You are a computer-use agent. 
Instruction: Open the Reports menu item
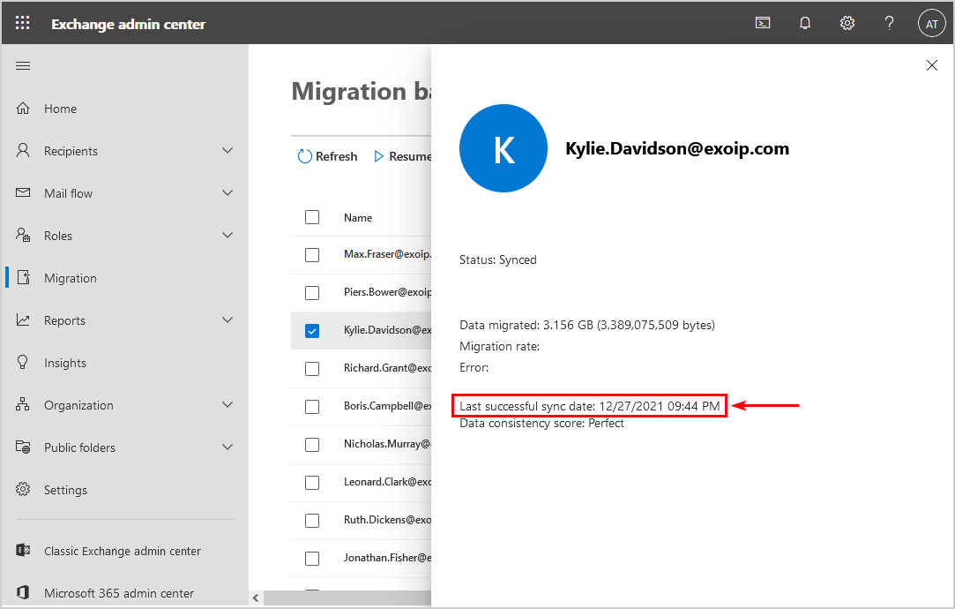tap(64, 320)
